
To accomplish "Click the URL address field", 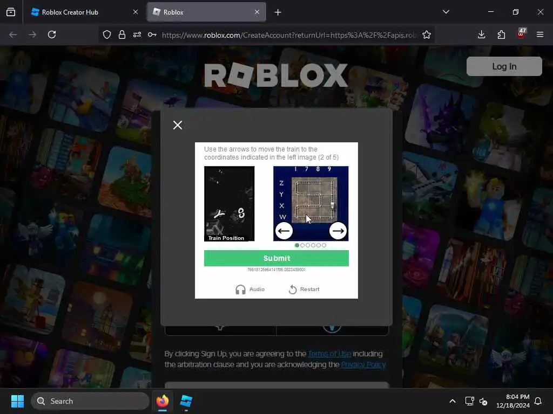I will (289, 35).
